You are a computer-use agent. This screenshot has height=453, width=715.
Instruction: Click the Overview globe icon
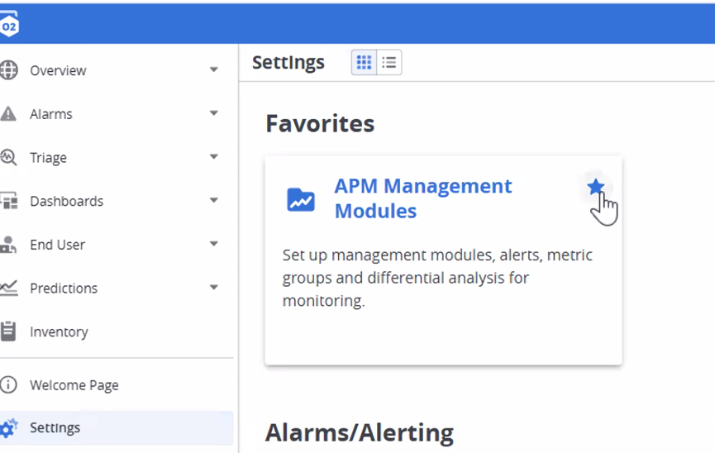pyautogui.click(x=8, y=70)
